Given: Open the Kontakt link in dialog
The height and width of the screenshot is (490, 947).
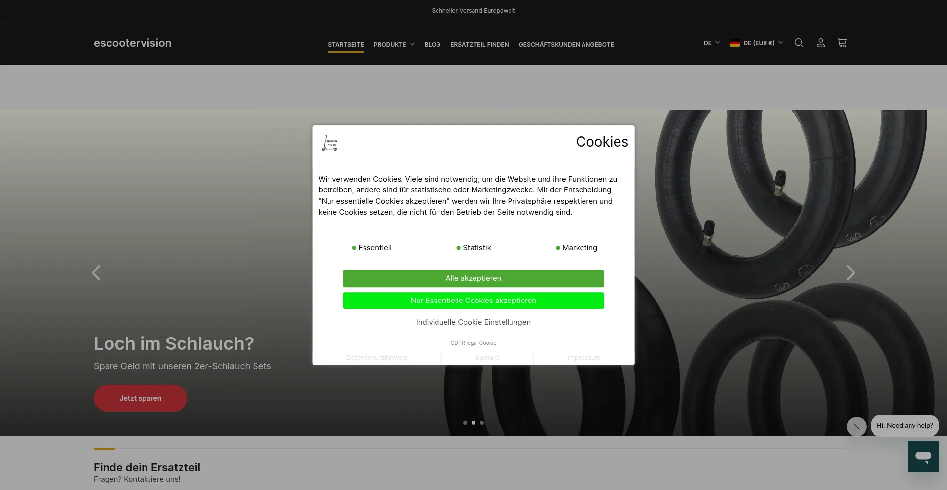Looking at the screenshot, I should (487, 358).
